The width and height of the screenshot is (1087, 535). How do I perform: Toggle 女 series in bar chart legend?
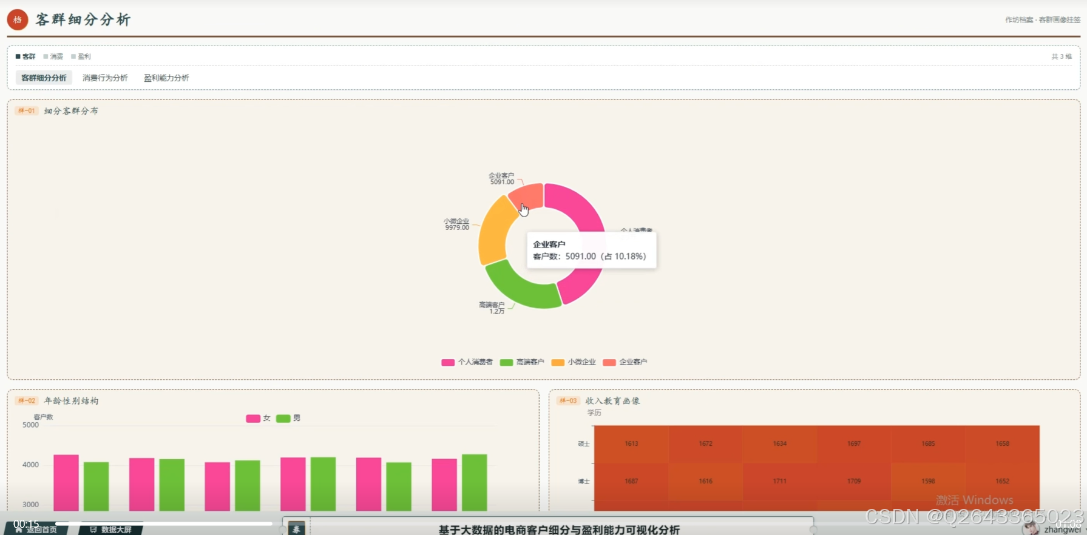tap(258, 418)
